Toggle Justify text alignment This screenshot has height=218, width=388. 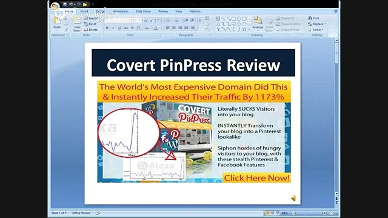[x=186, y=28]
